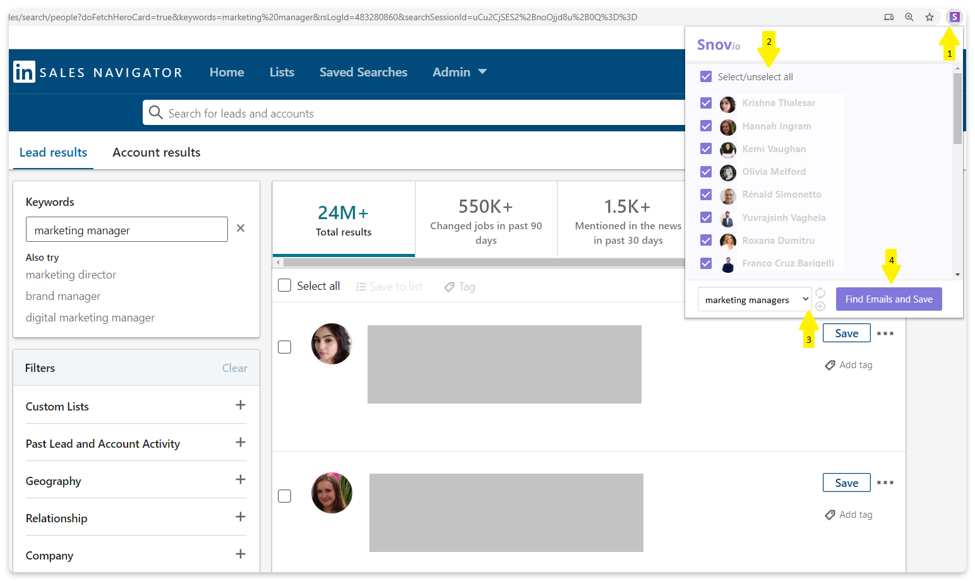Uncheck Kemi Vaughan in Snov.io list
975x581 pixels.
tap(706, 149)
